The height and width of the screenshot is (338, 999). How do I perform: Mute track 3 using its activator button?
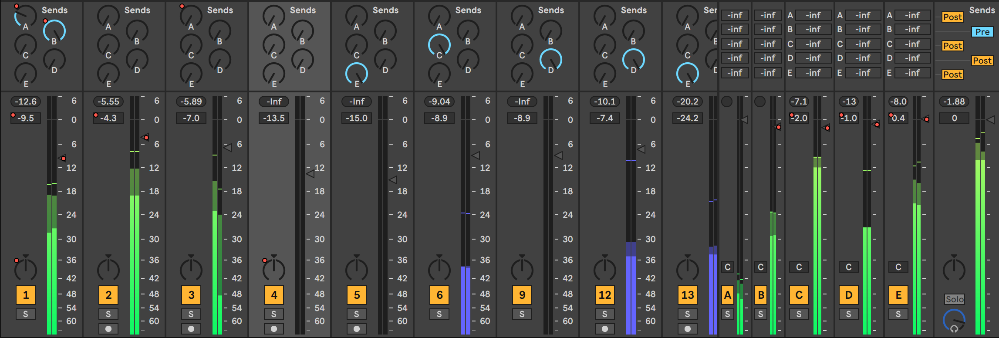click(191, 295)
